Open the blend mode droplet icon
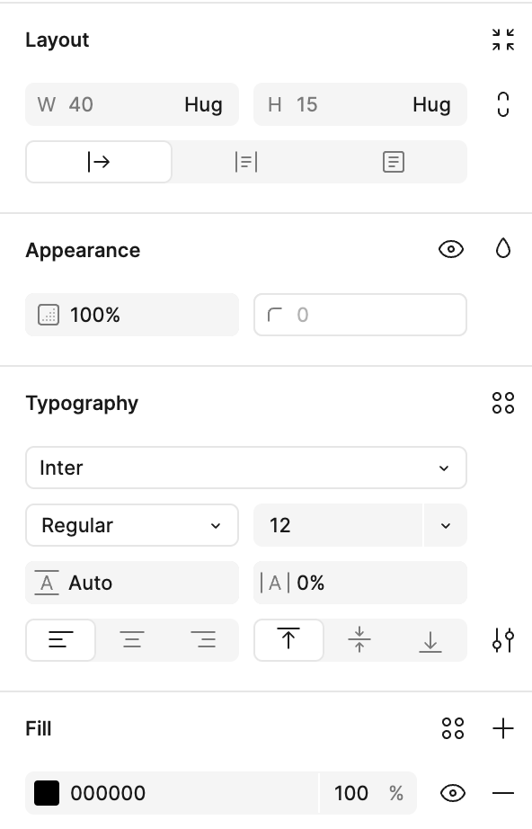This screenshot has height=829, width=532. (x=503, y=248)
